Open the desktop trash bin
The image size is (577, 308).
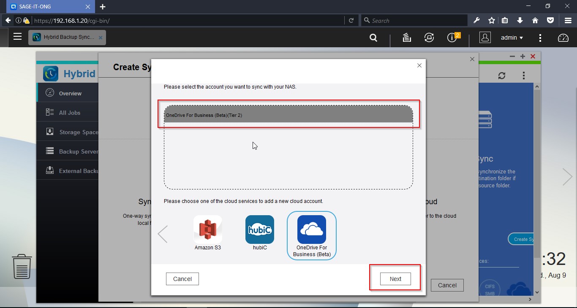click(x=22, y=266)
